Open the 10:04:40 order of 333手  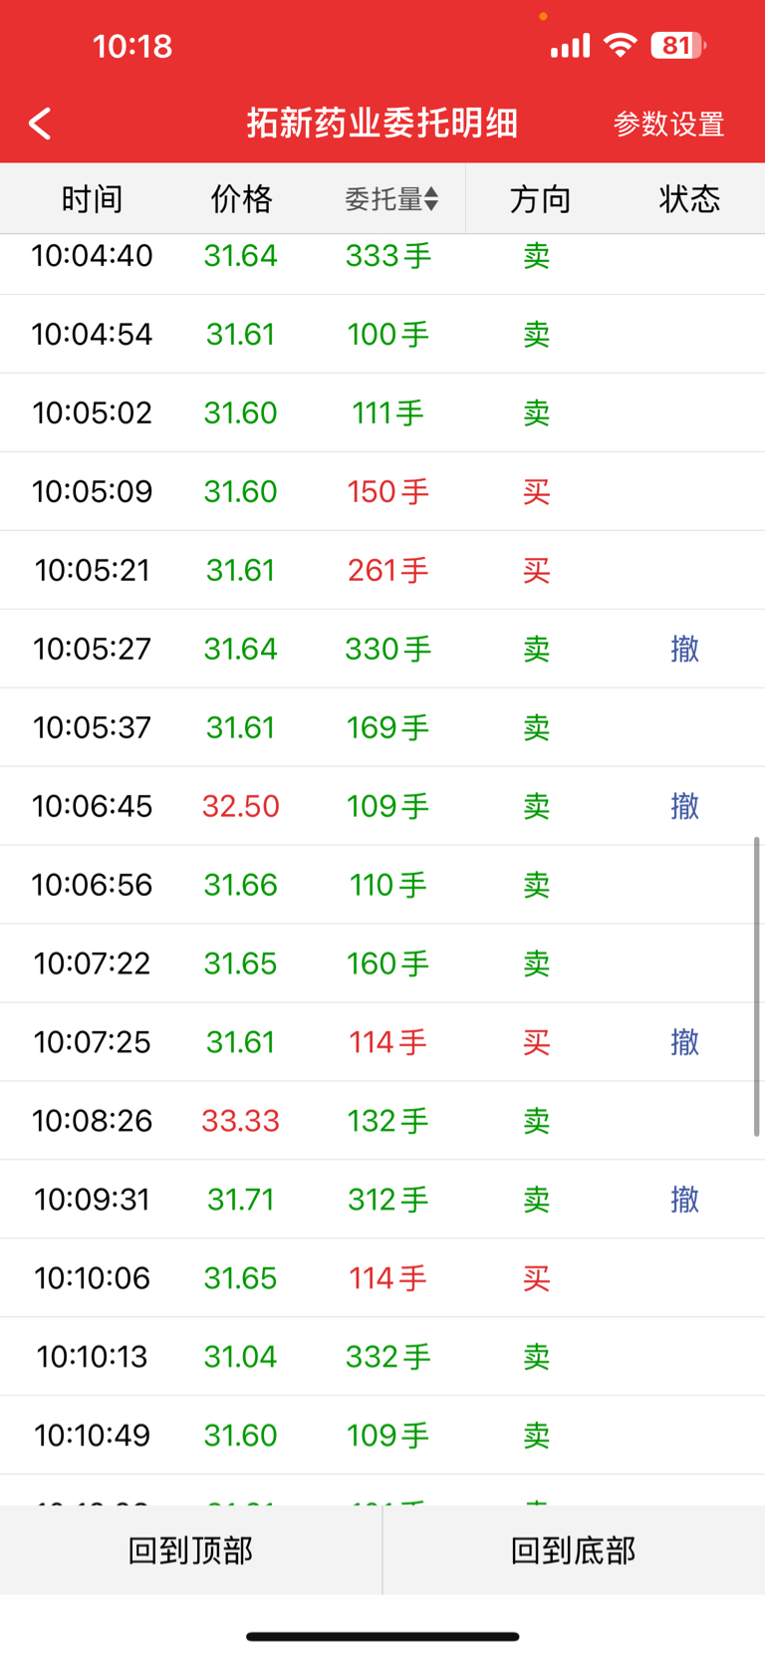click(x=382, y=257)
